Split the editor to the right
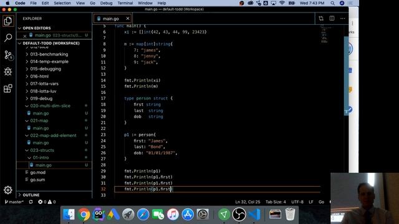The height and width of the screenshot is (224, 399). point(332,18)
